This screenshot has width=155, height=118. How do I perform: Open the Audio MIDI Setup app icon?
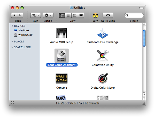(61, 33)
